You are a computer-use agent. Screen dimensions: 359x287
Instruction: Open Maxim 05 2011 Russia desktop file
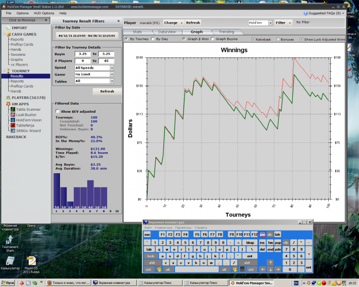tap(32, 260)
